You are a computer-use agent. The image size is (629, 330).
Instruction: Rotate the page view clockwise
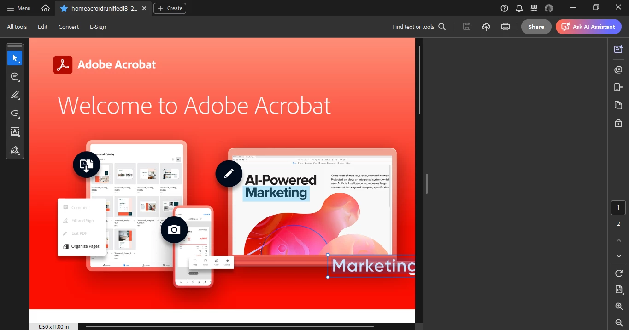(619, 273)
